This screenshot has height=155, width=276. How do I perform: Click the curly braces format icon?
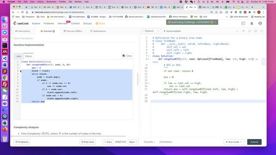pyautogui.click(x=243, y=31)
